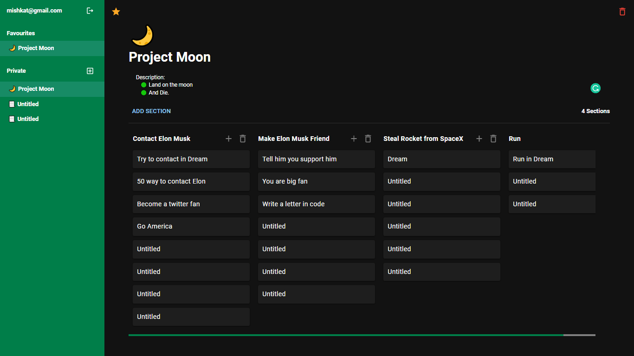Click the 4 Sections count label

click(595, 111)
